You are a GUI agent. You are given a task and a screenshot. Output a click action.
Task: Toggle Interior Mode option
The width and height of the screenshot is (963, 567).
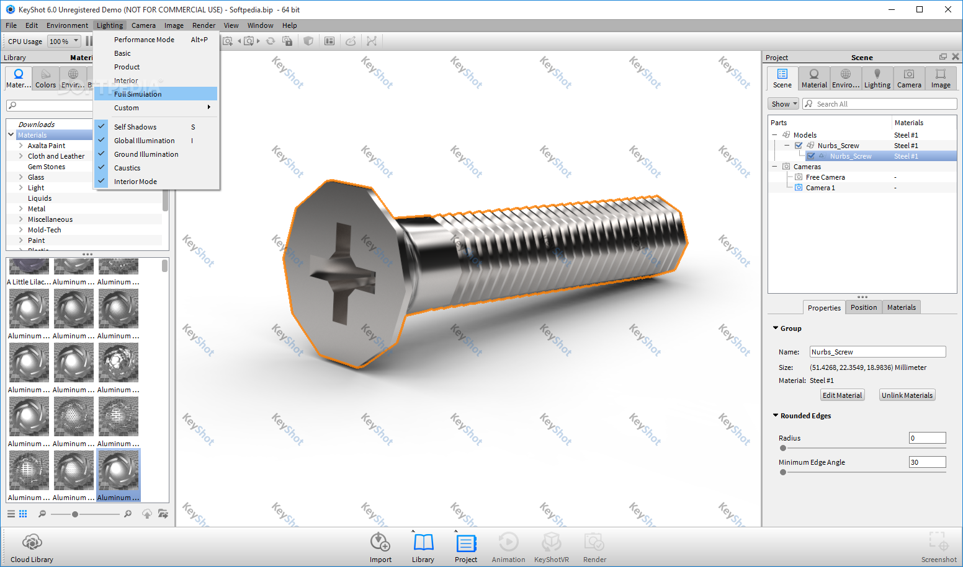point(155,182)
